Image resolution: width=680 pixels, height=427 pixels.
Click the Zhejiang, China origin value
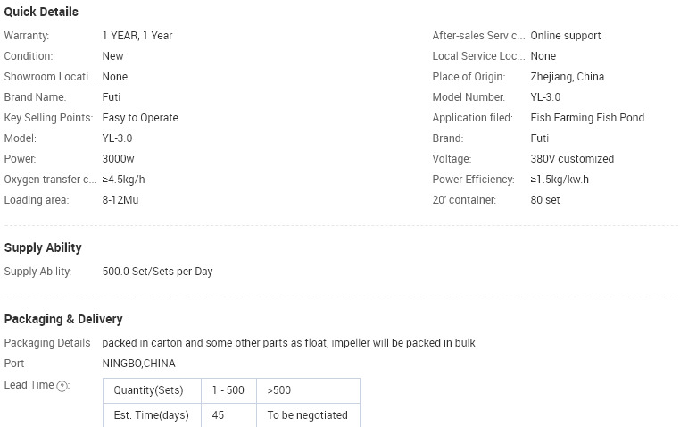(568, 77)
